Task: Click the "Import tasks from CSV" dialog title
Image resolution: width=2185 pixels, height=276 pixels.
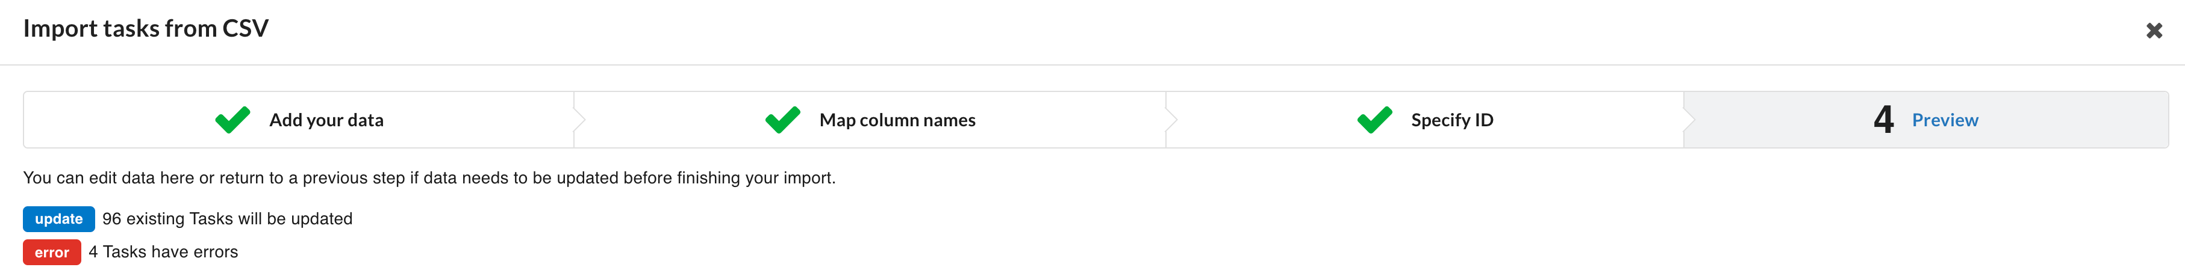Action: 145,29
